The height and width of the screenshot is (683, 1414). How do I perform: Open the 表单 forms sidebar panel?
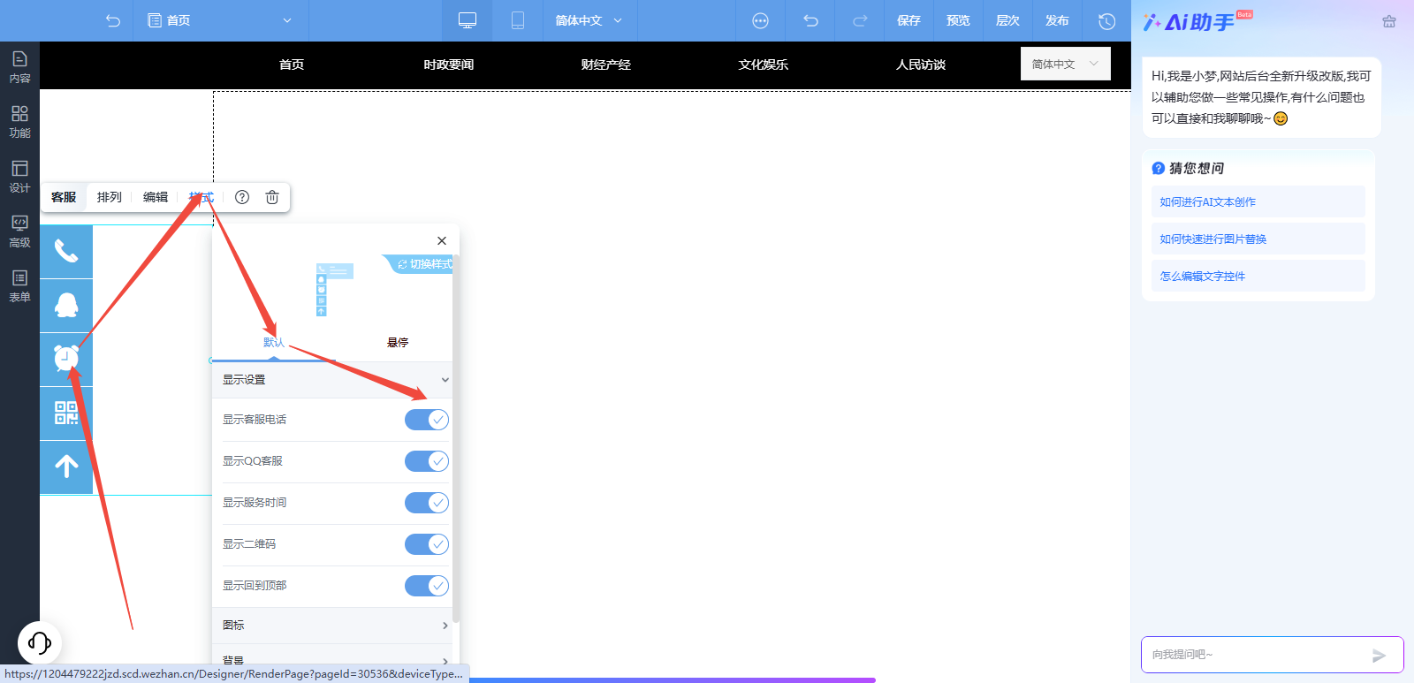coord(19,286)
